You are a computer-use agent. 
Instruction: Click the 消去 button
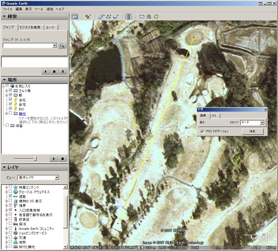coord(252,131)
